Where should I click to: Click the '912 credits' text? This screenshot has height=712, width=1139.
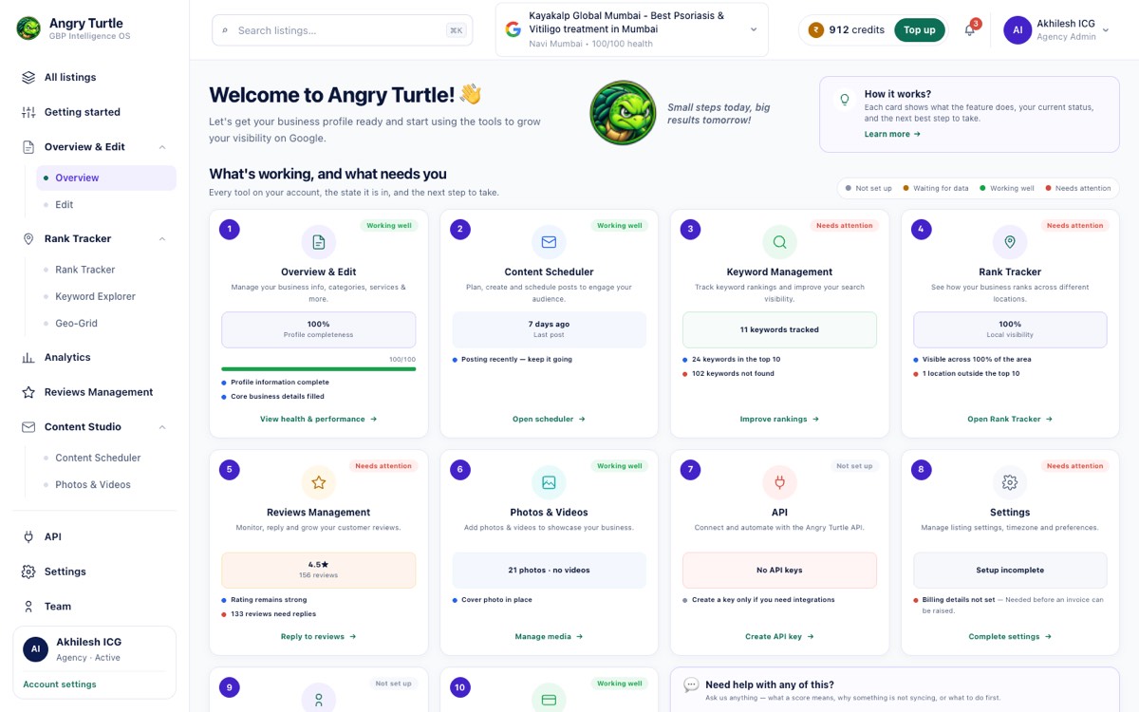856,30
